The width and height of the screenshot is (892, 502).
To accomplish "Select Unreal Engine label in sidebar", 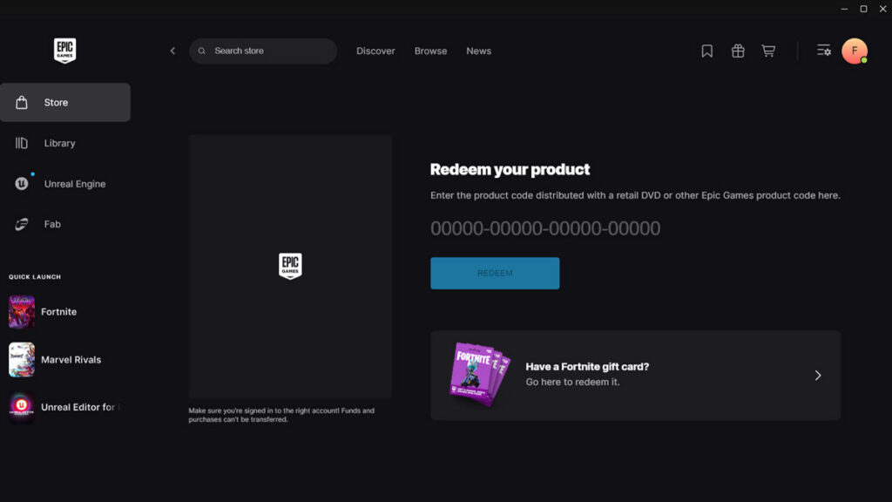I will [75, 184].
